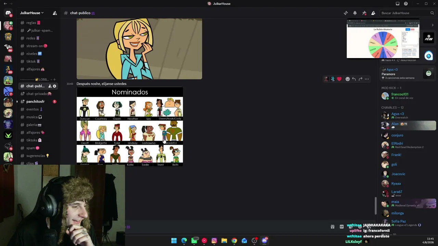Create a channel in LOBBY category
Viewport: 438px width, 246px height.
point(54,80)
